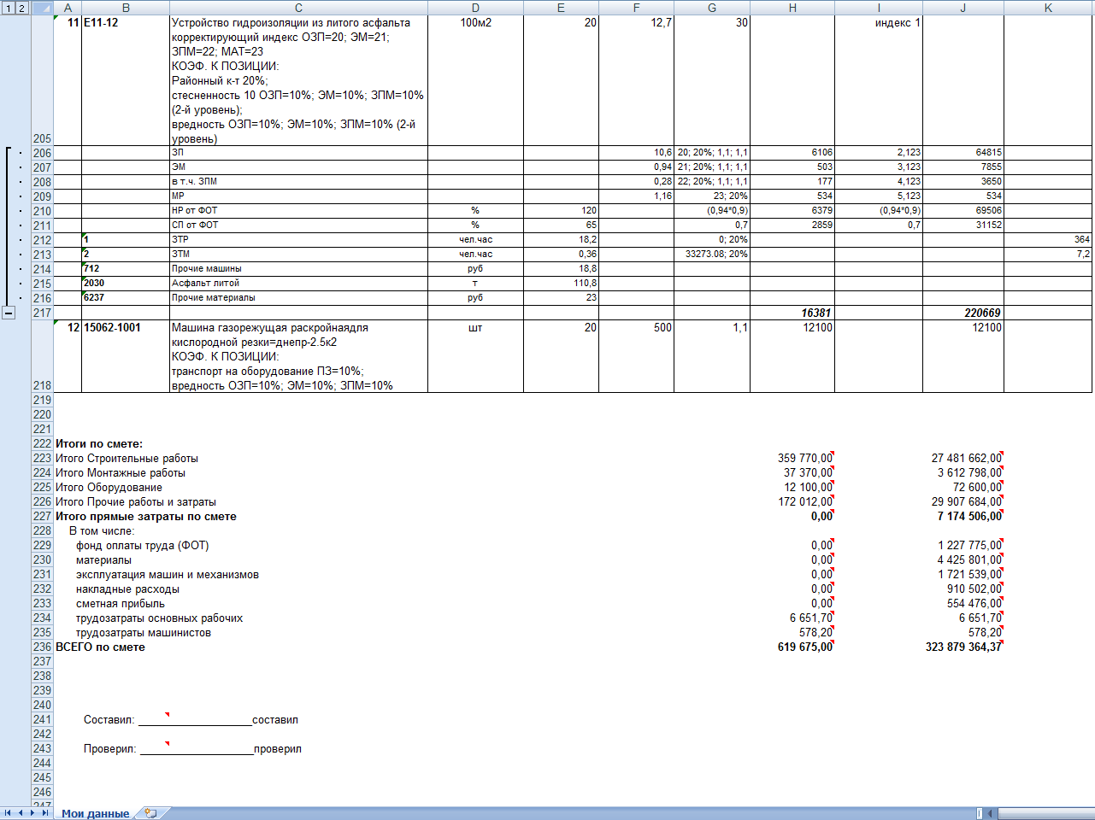Select the ВСЕГО по смете cell
This screenshot has width=1095, height=820.
[100, 647]
